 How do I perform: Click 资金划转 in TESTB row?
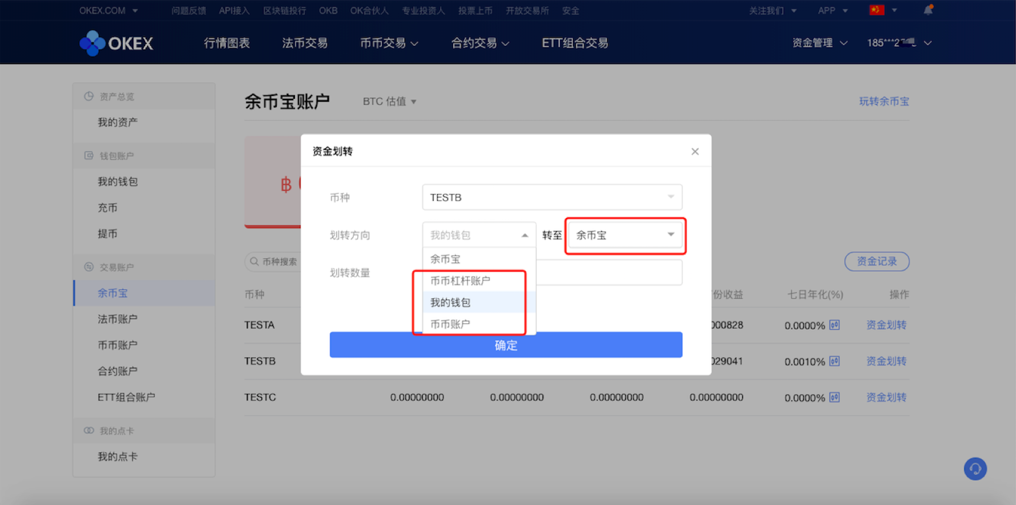pos(886,361)
